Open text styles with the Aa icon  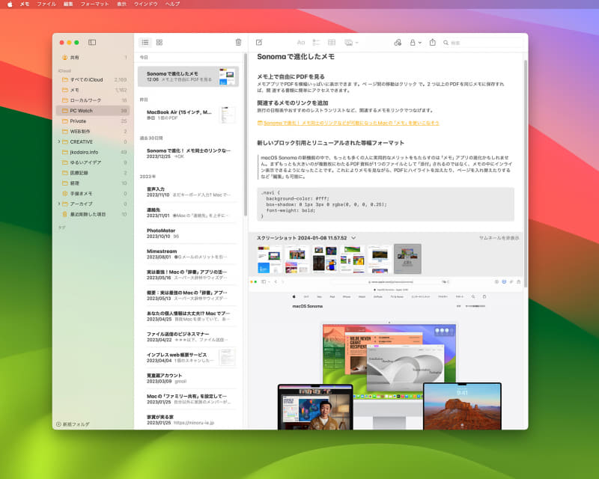pyautogui.click(x=301, y=42)
